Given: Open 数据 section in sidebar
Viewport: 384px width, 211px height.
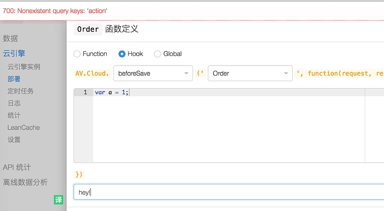Looking at the screenshot, I should click(x=10, y=38).
